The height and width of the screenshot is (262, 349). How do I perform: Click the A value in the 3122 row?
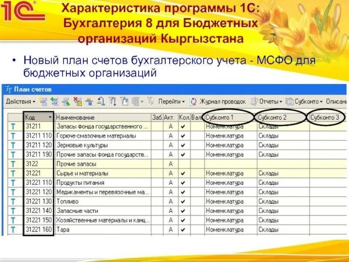point(171,164)
